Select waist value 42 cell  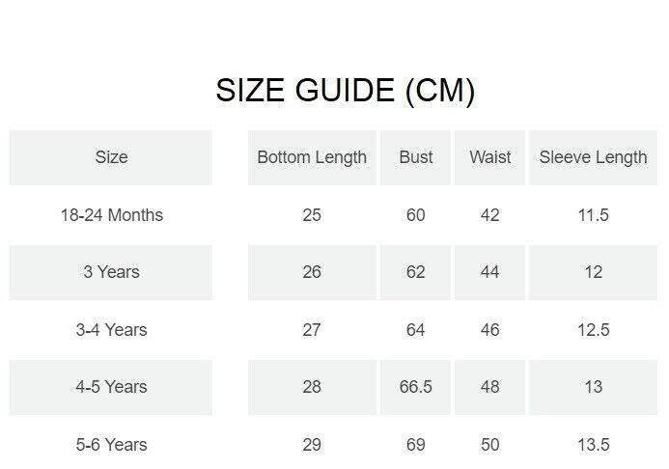[490, 215]
